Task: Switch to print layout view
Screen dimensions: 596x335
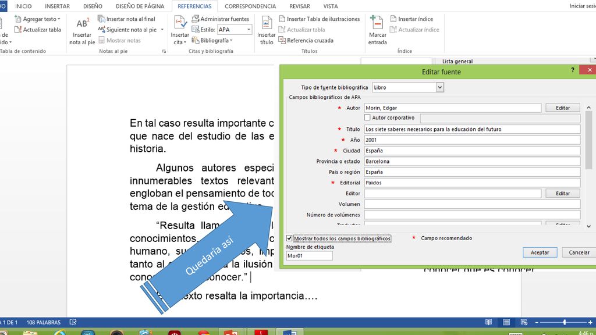Action: pos(506,322)
